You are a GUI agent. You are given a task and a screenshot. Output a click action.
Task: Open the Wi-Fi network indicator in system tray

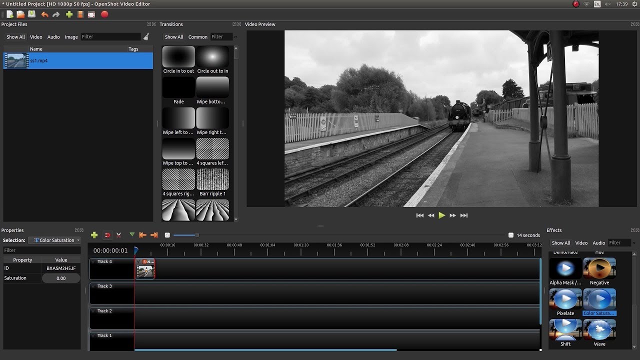pyautogui.click(x=586, y=4)
